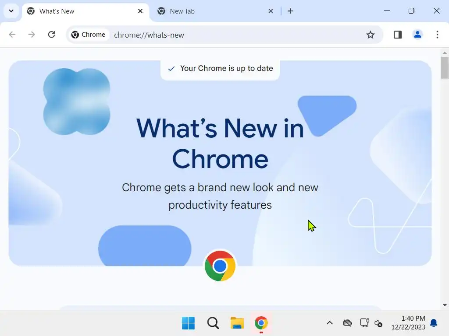
Task: Open the side panel icon
Action: point(397,35)
